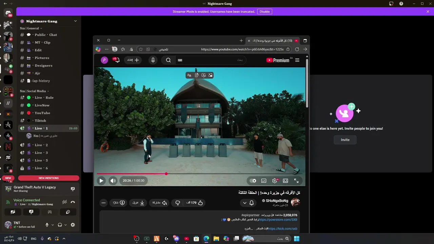Image resolution: width=434 pixels, height=244 pixels.
Task: Open the Tiktok channel
Action: click(49, 121)
